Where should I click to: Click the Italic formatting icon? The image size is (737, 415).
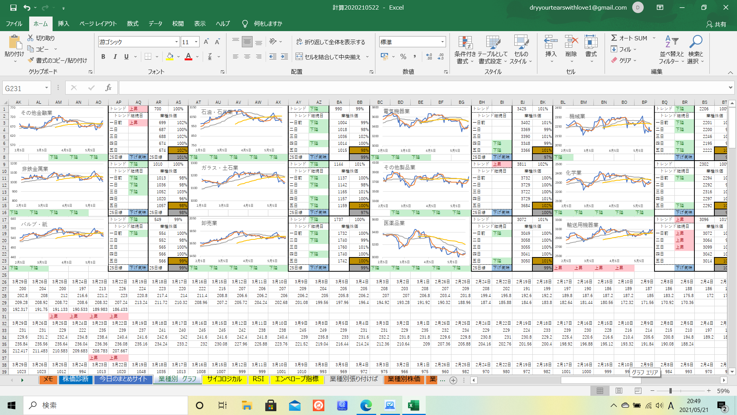[x=115, y=57]
